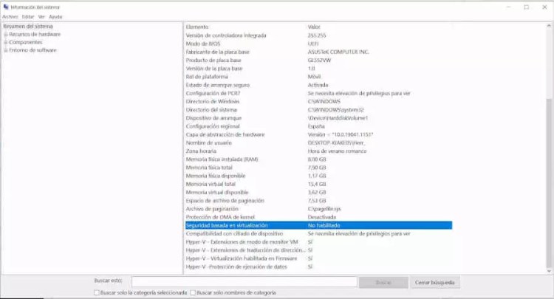Select Rol de plataforma row

318,77
